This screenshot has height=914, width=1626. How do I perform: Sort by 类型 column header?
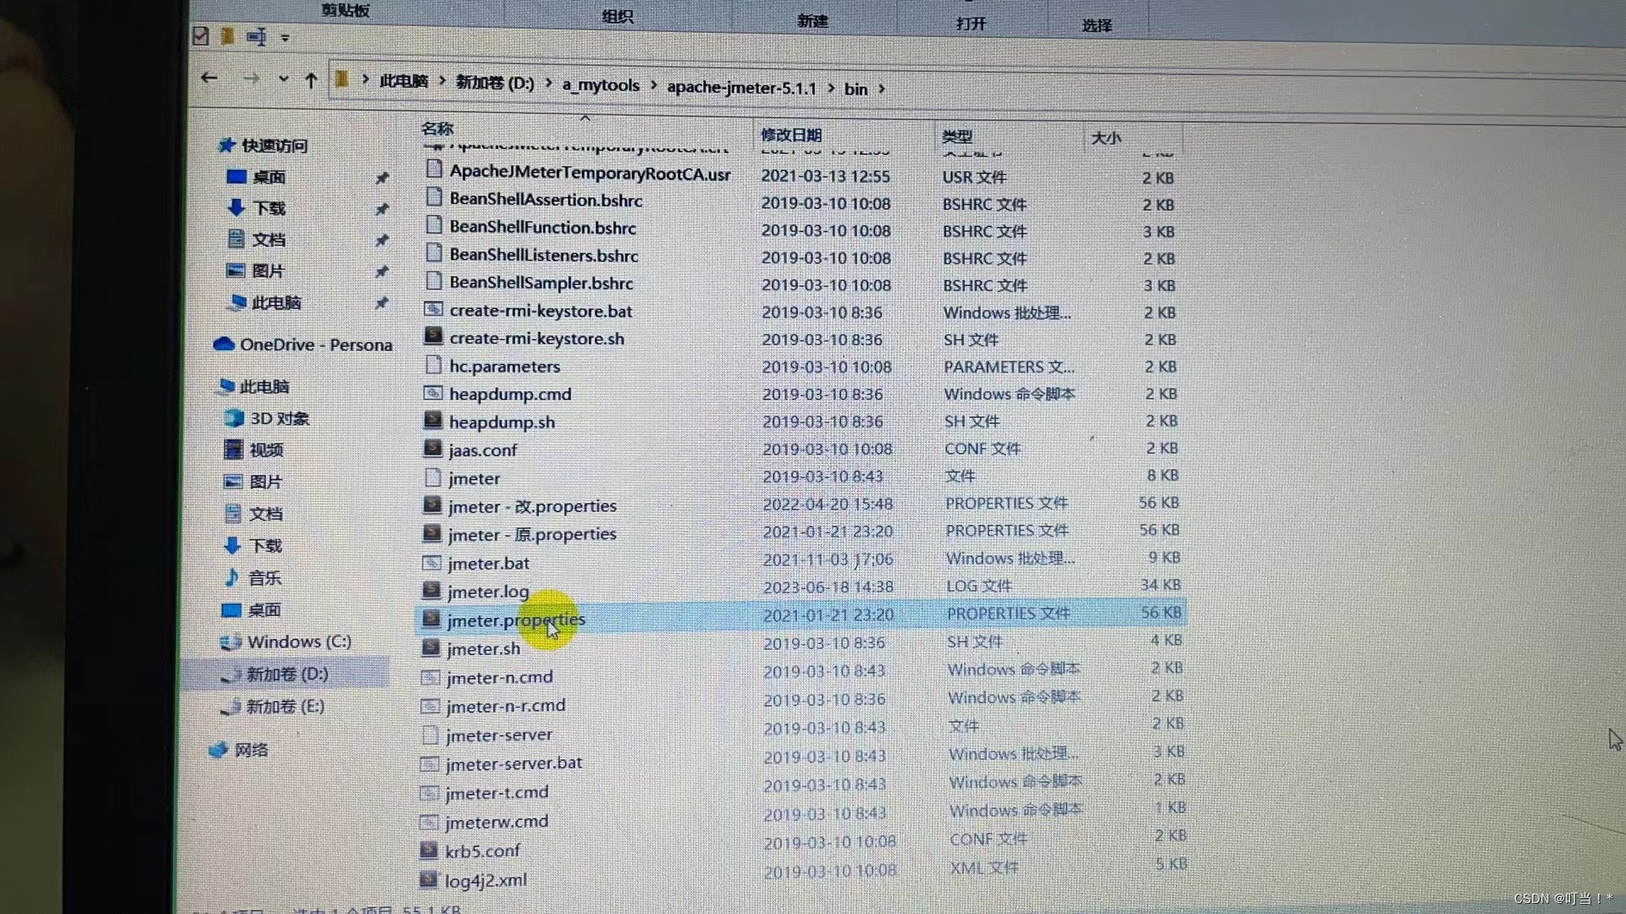pyautogui.click(x=957, y=136)
